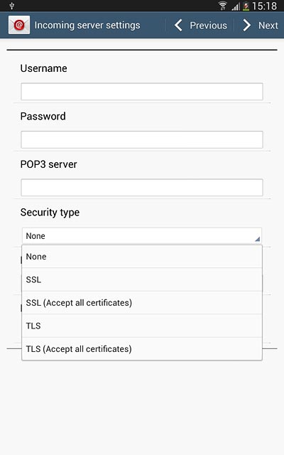Choose TLS (Accept all certificates)
Viewport: 284px width, 455px height.
pyautogui.click(x=142, y=349)
